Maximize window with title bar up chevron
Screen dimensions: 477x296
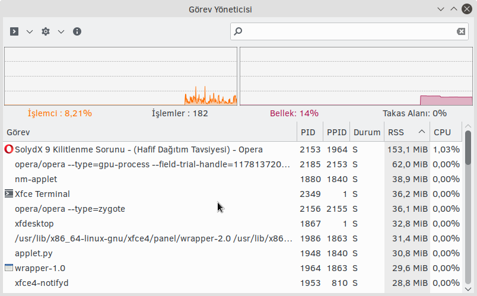coord(454,9)
